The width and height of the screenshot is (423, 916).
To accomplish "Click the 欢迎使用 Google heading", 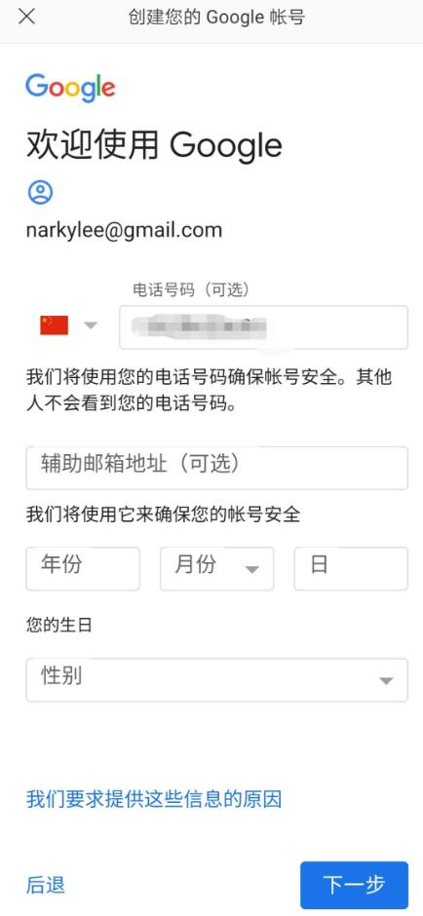I will [x=154, y=145].
